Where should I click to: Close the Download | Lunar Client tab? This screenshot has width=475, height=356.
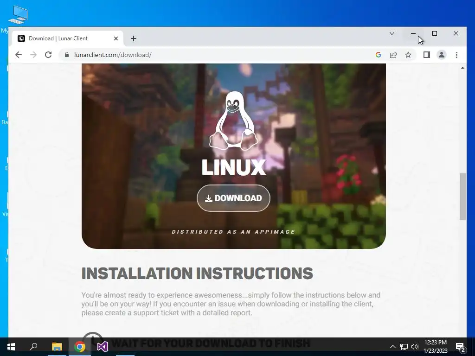coord(116,38)
